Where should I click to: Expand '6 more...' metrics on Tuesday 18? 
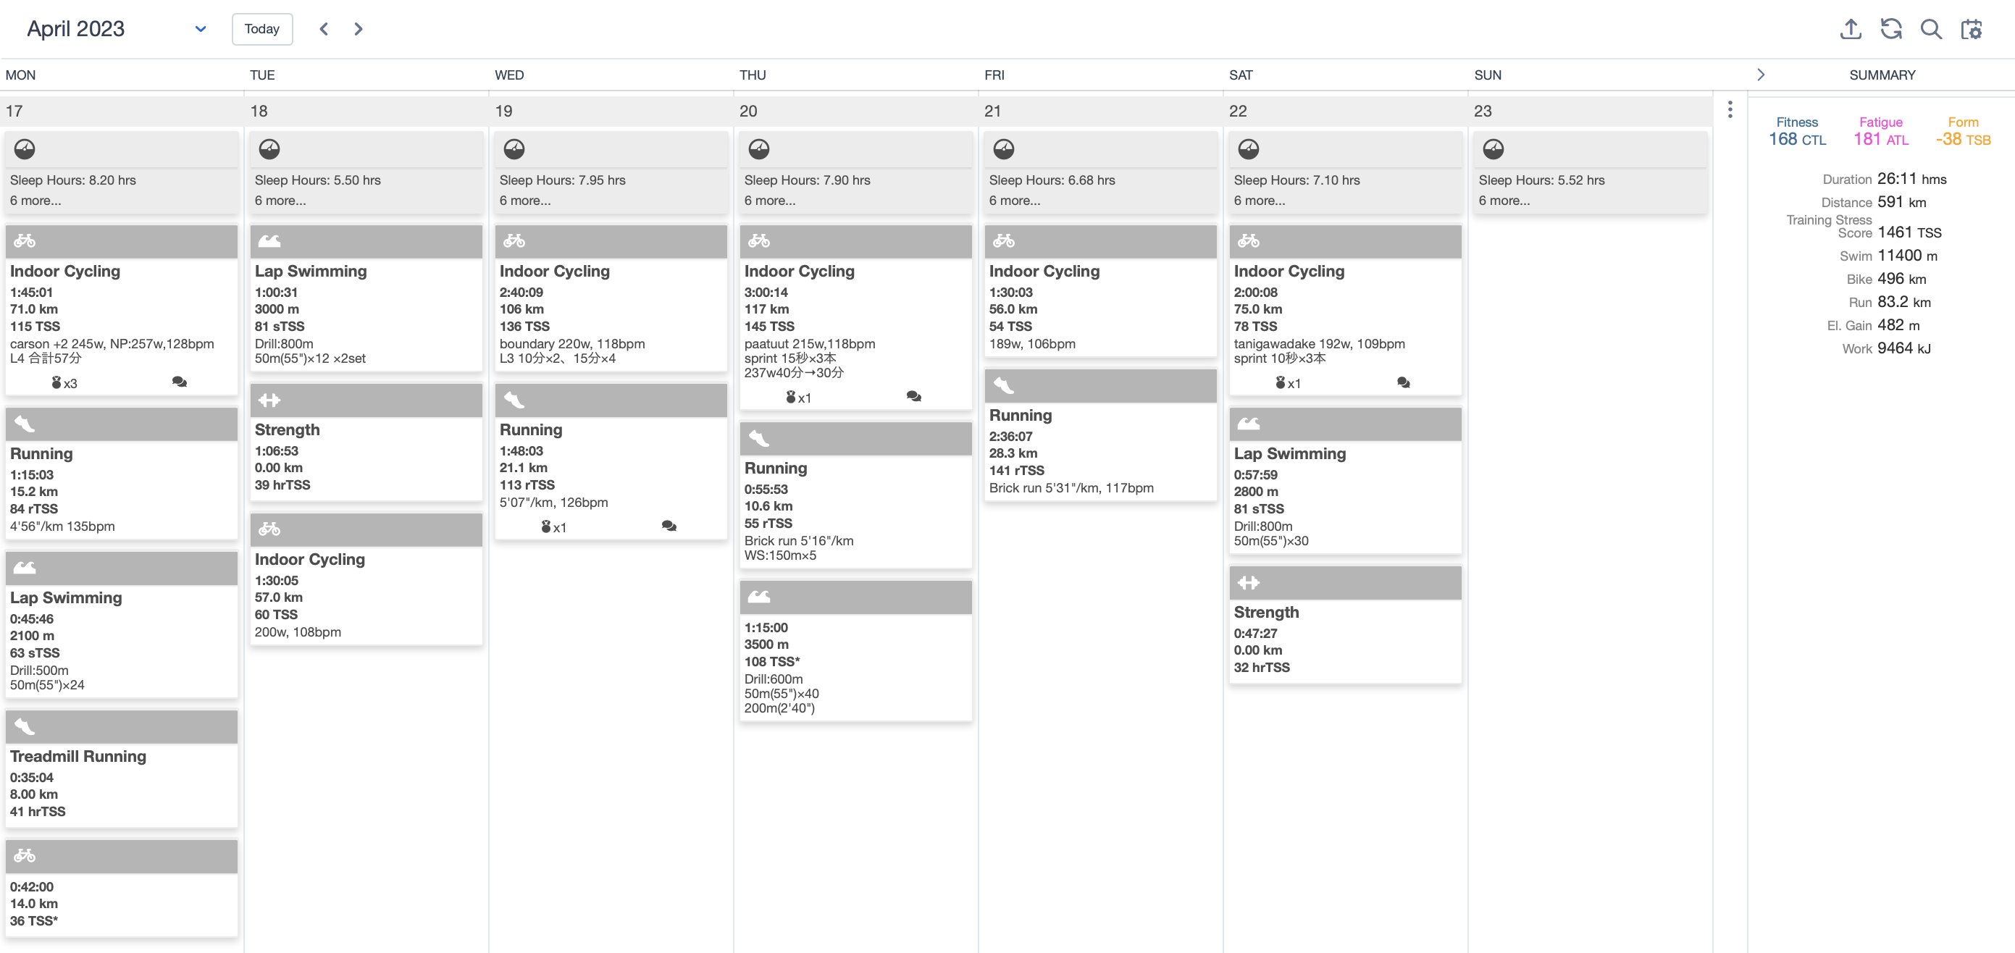pos(280,201)
